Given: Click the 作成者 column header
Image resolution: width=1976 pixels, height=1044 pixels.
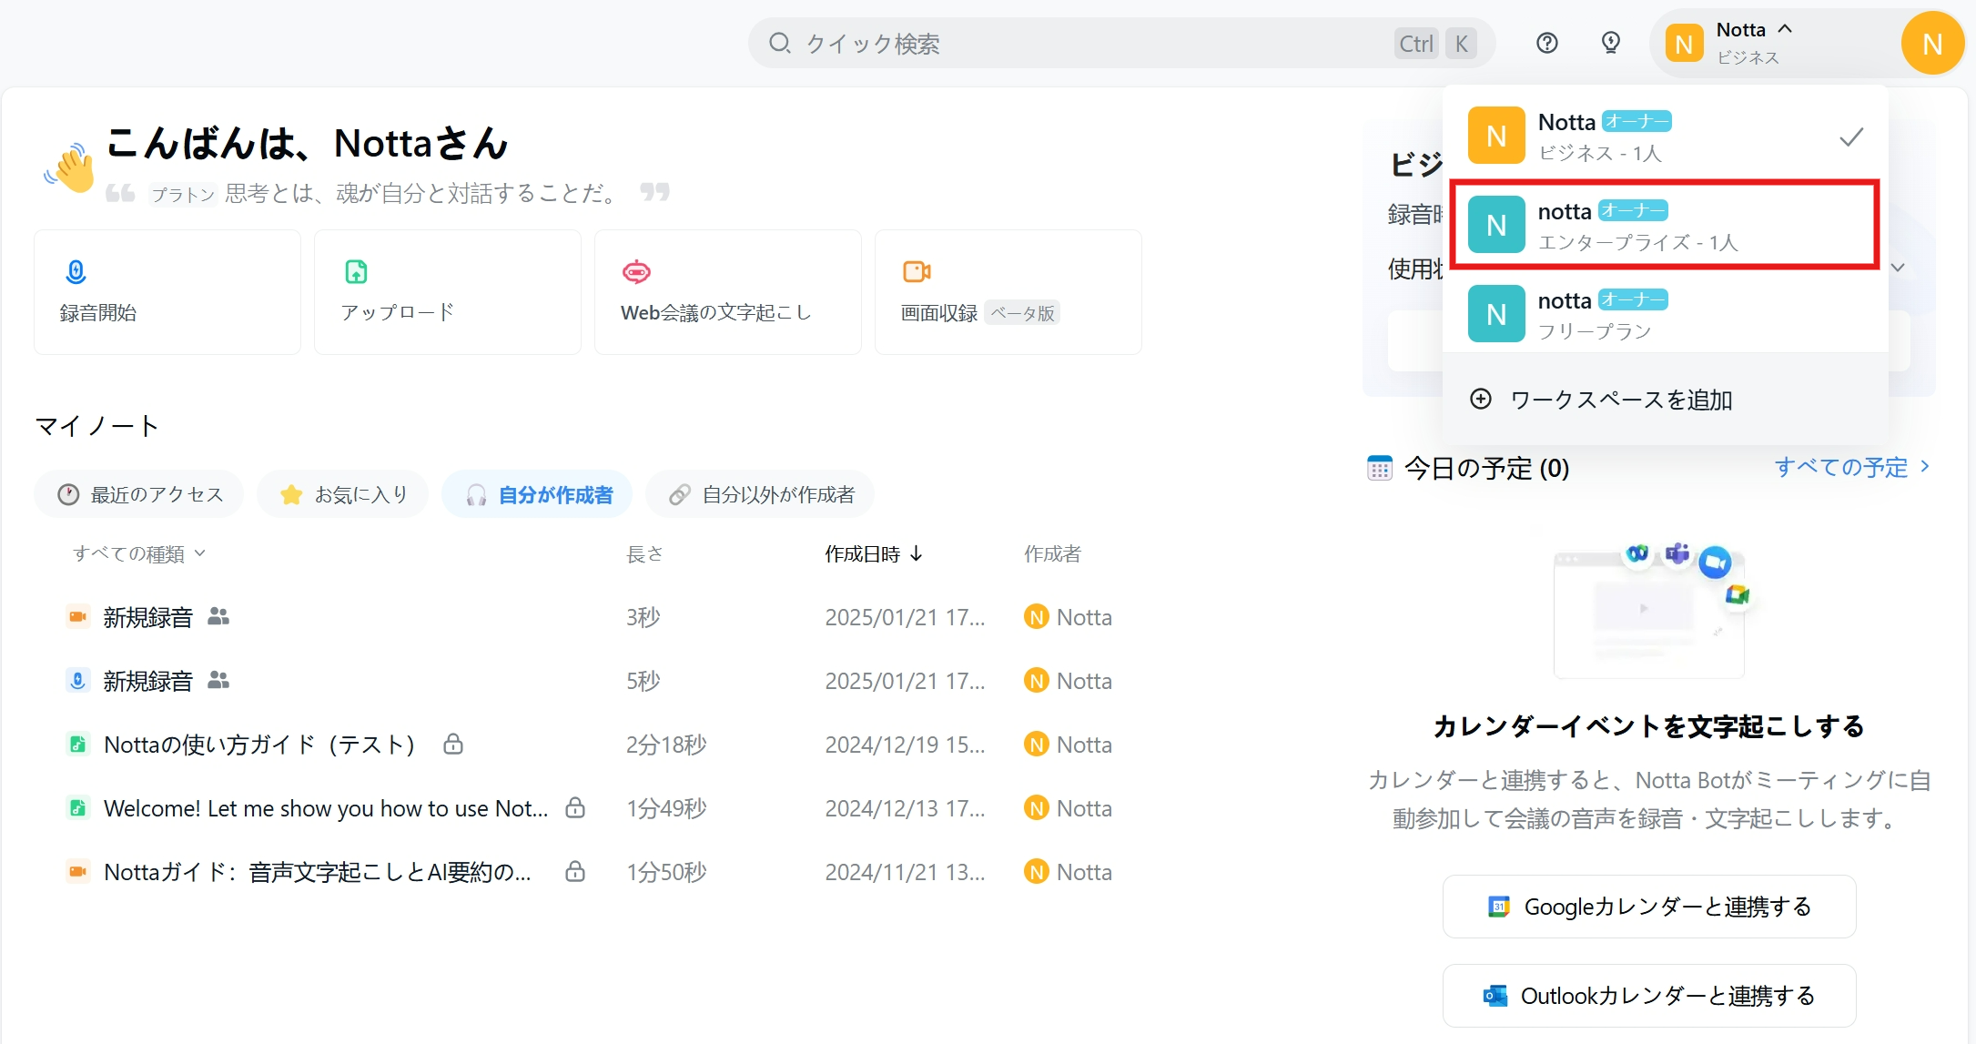Looking at the screenshot, I should [x=1052, y=553].
